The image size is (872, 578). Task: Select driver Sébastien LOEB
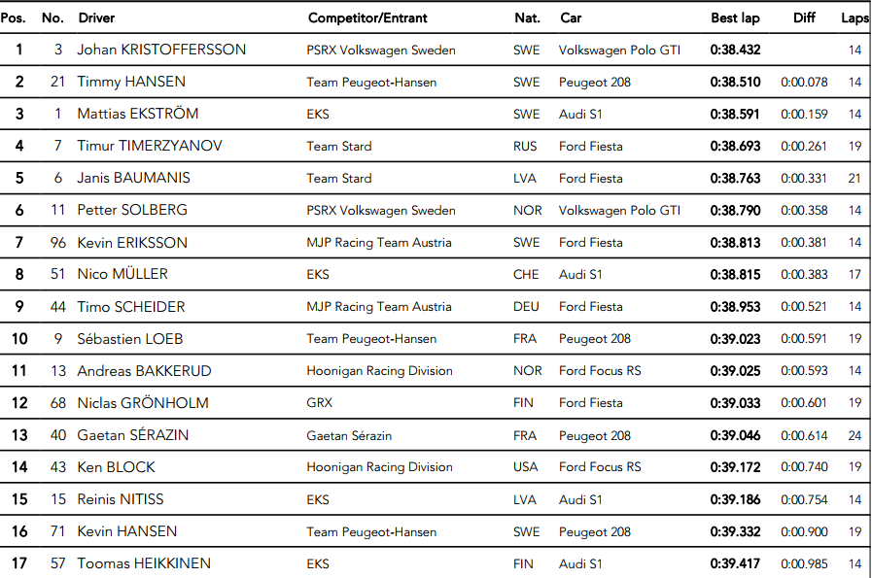[x=130, y=339]
